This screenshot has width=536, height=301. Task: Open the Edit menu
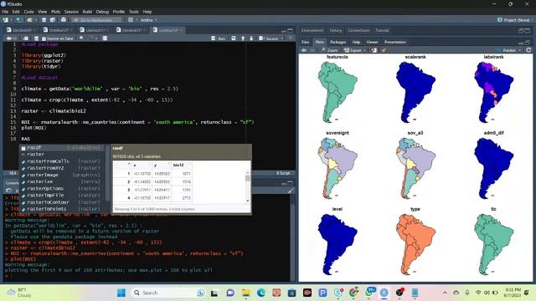tap(16, 12)
